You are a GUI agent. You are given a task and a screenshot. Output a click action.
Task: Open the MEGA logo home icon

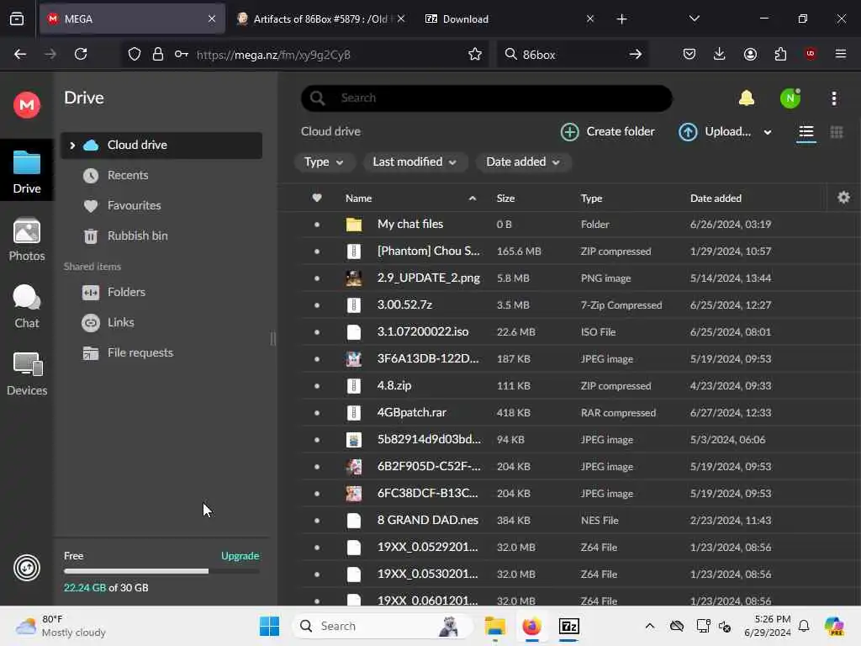click(x=26, y=104)
